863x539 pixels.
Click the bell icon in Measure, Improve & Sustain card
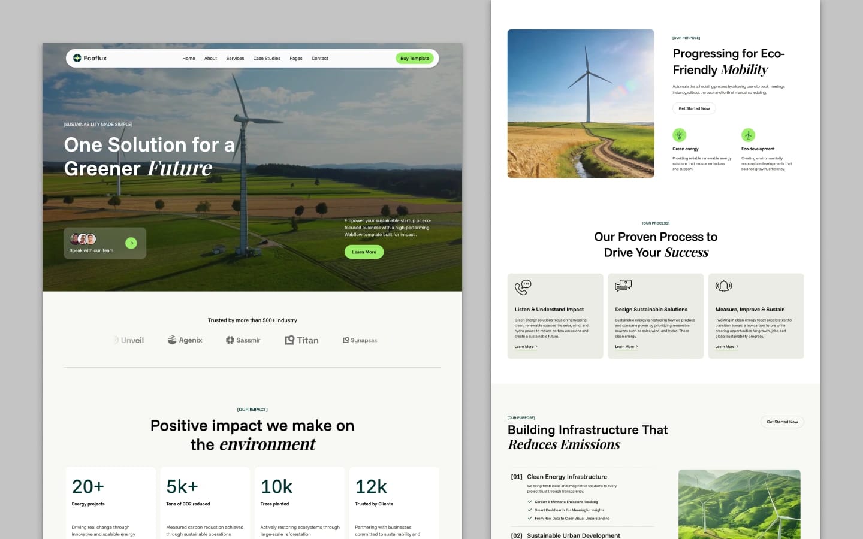(723, 286)
